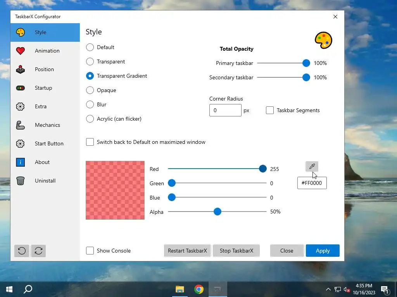Screen dimensions: 397x297
Task: Toggle Switch back to Default on maximized window
Action: [90, 142]
